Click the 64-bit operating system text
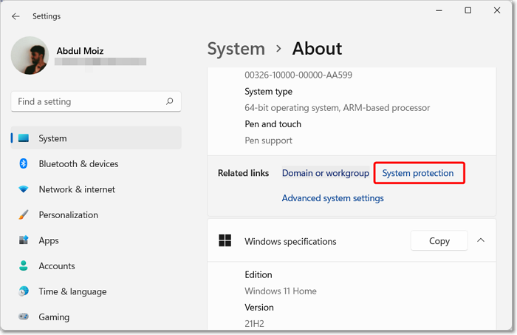The height and width of the screenshot is (335, 517). pyautogui.click(x=337, y=108)
